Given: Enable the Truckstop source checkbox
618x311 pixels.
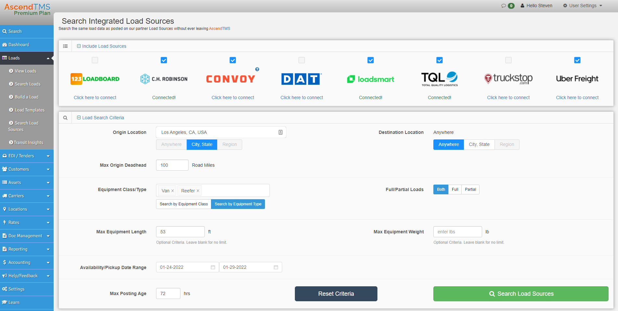Looking at the screenshot, I should click(x=508, y=60).
